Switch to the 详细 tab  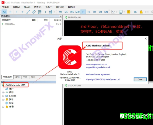pyautogui.click(x=17, y=77)
